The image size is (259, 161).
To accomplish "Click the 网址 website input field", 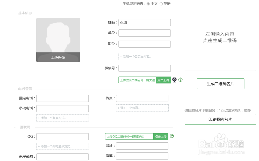I will pos(142,146).
